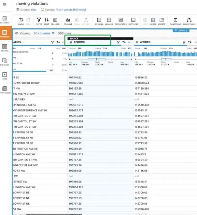Image resolution: width=197 pixels, height=215 pixels.
Task: Go to Datasets in sidebar
Action: (5, 20)
